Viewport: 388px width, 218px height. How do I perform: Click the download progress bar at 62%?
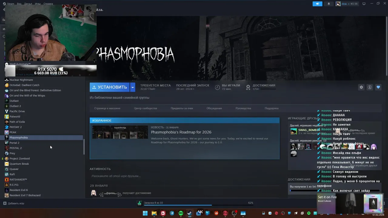point(199,205)
